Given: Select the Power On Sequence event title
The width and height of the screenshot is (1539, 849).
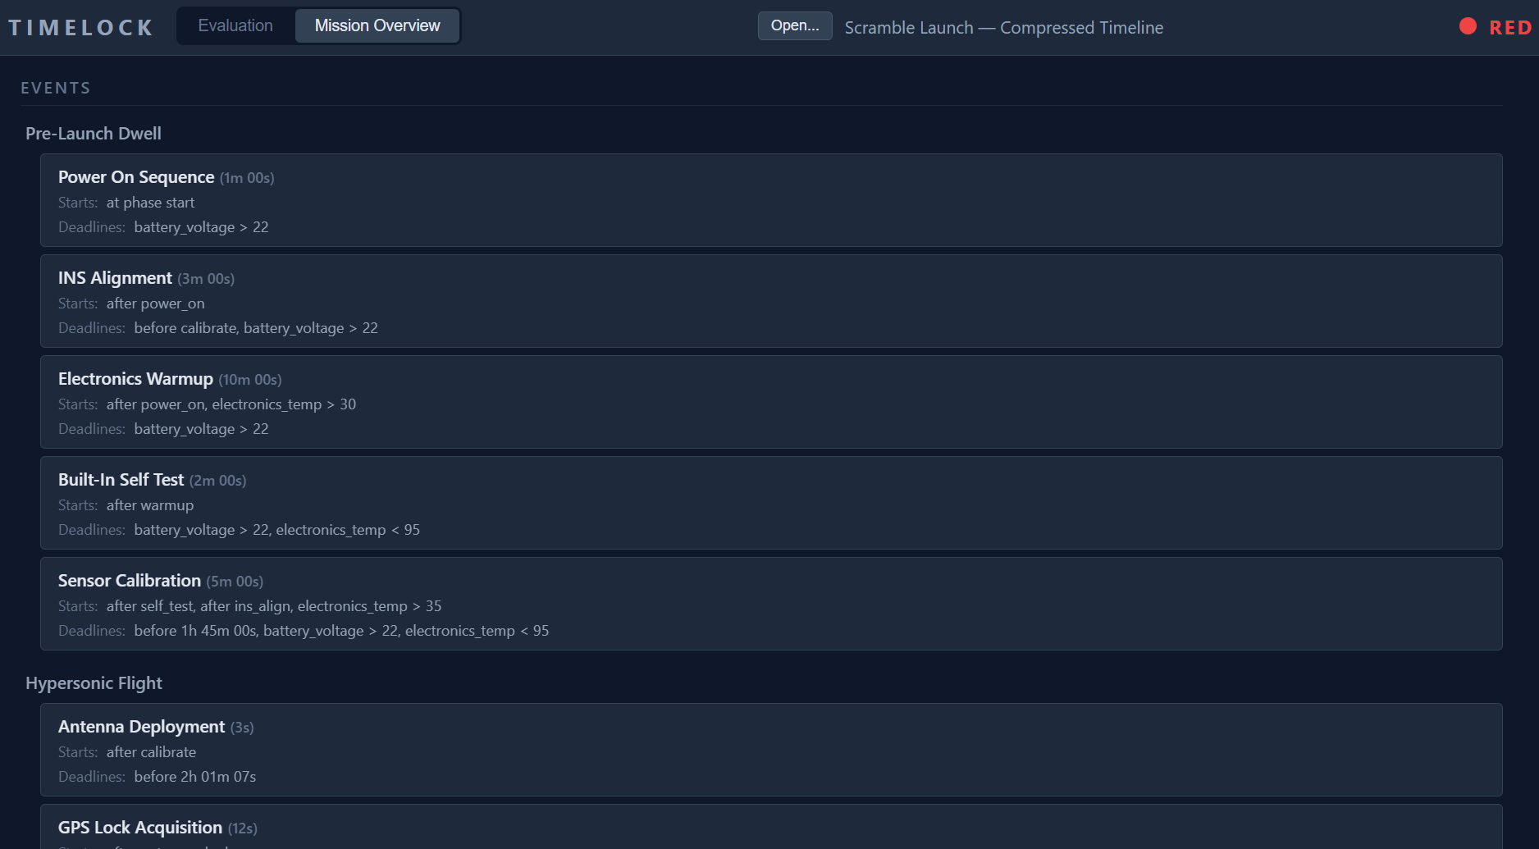Looking at the screenshot, I should pyautogui.click(x=136, y=177).
